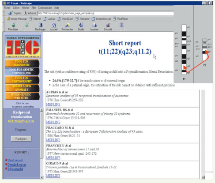Go home via the Accueil icon
This screenshot has height=183, width=215.
click(54, 25)
